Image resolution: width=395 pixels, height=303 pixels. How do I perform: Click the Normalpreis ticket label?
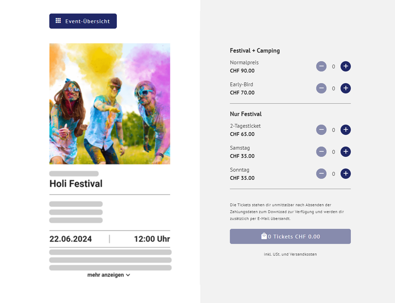(x=244, y=63)
